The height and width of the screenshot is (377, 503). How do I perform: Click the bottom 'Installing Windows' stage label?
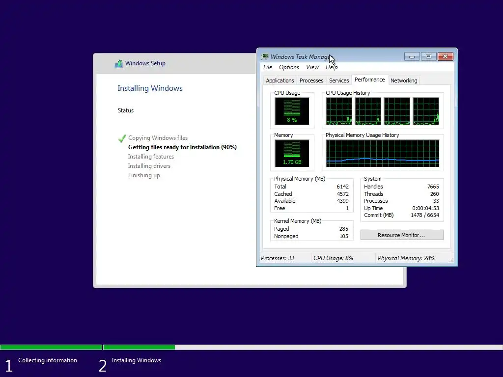[x=137, y=360]
